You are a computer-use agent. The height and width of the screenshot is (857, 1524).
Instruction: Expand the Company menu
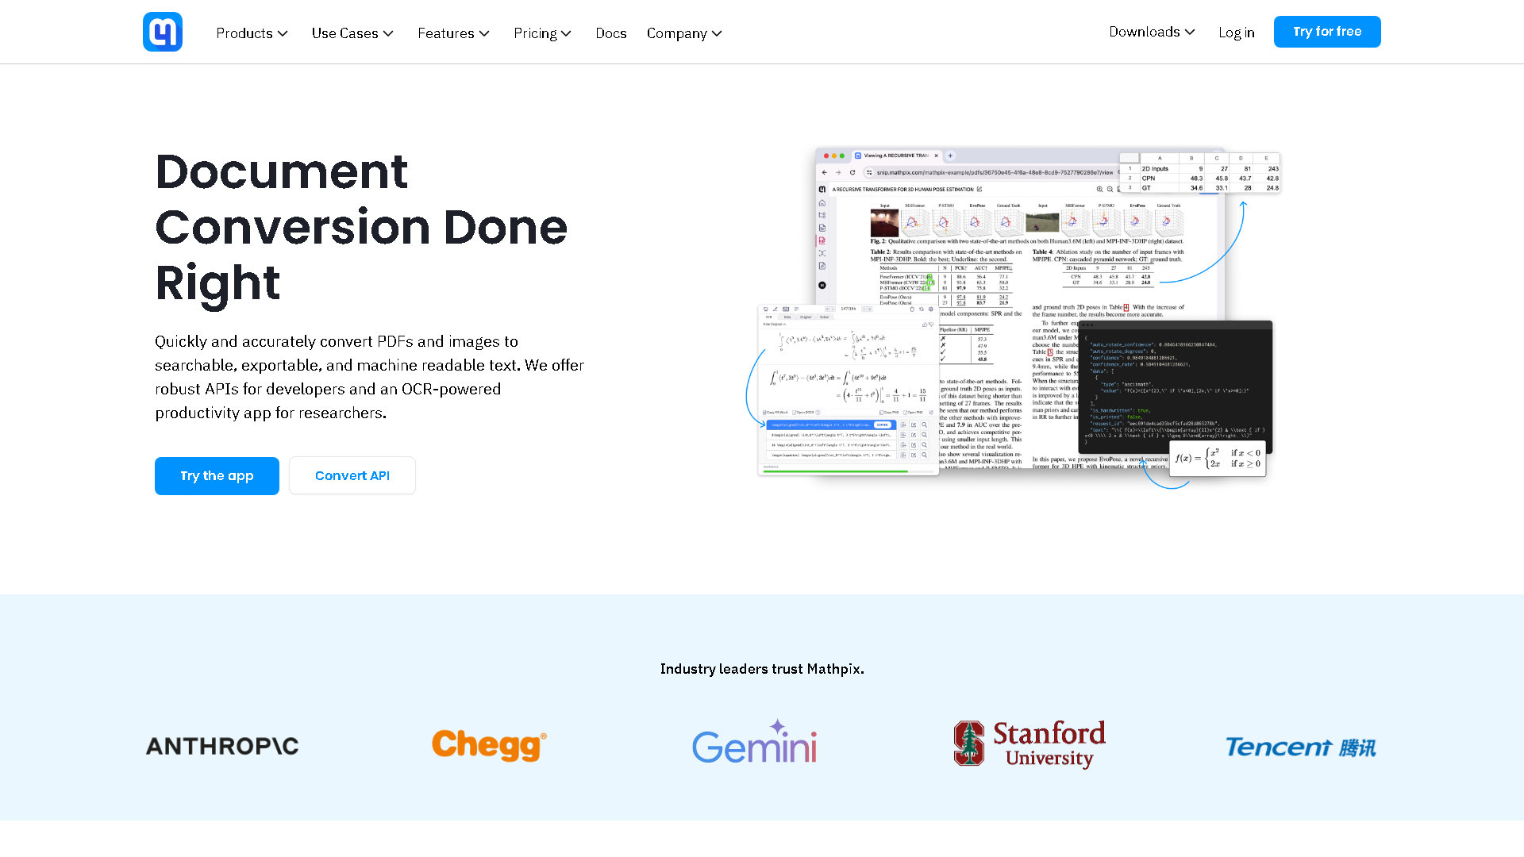[x=683, y=33]
